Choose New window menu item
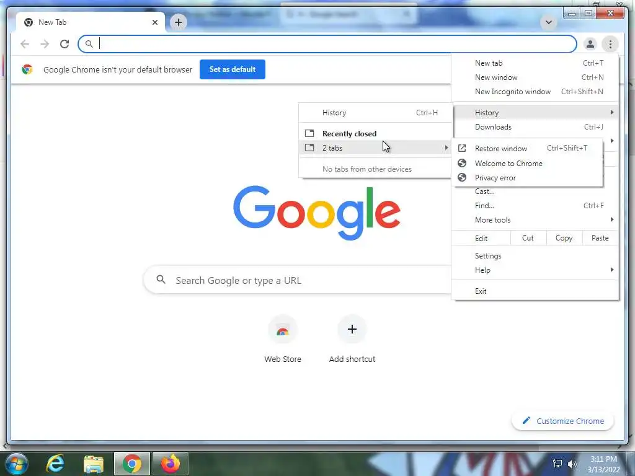 [535, 77]
